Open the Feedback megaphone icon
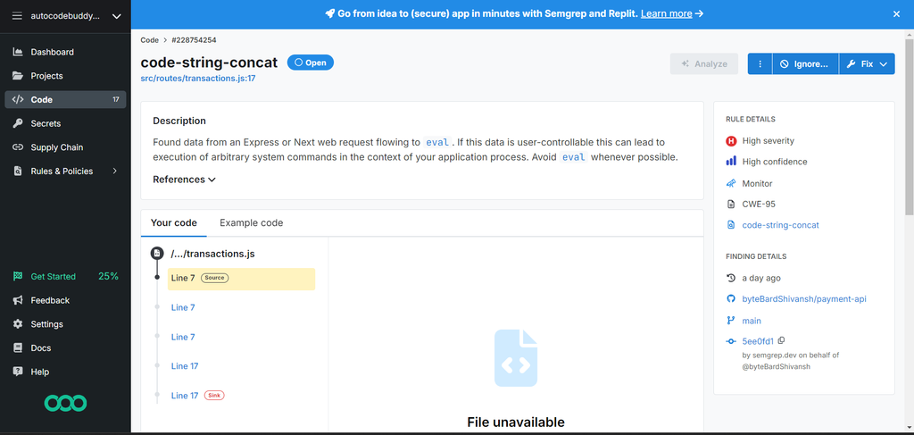This screenshot has height=435, width=914. 18,300
